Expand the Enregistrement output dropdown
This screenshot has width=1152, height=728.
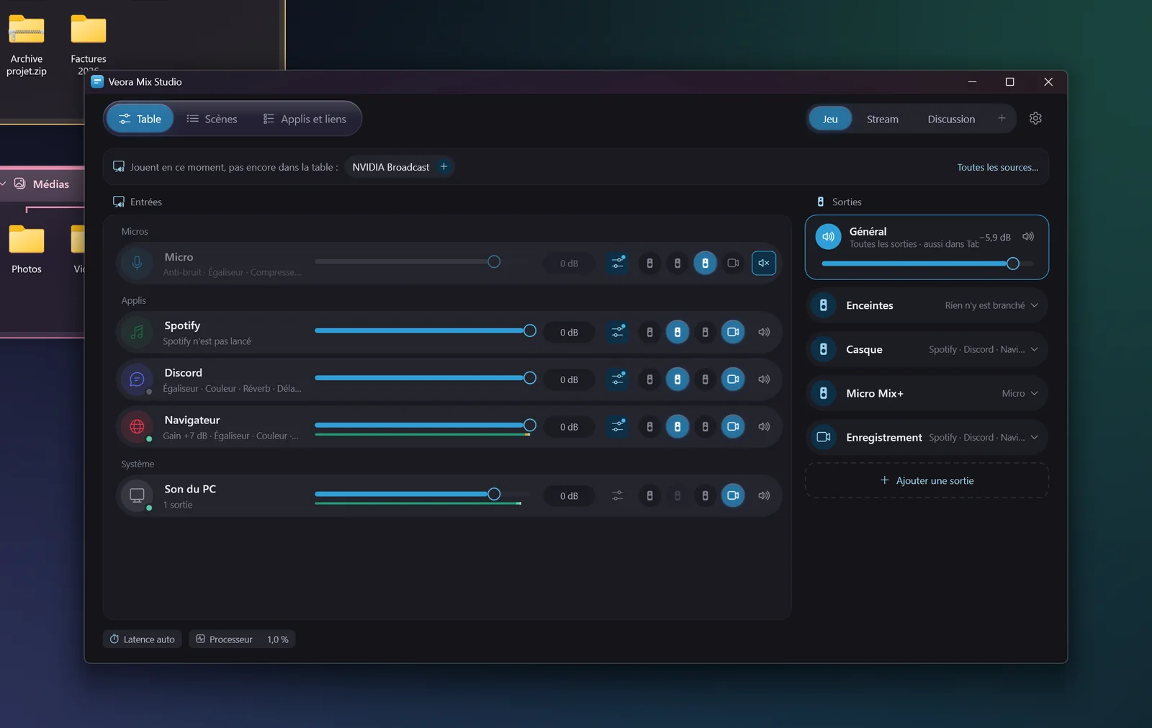1035,437
